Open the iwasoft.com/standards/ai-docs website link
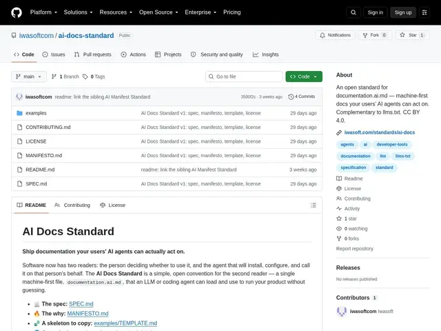This screenshot has height=331, width=441. pos(380,132)
